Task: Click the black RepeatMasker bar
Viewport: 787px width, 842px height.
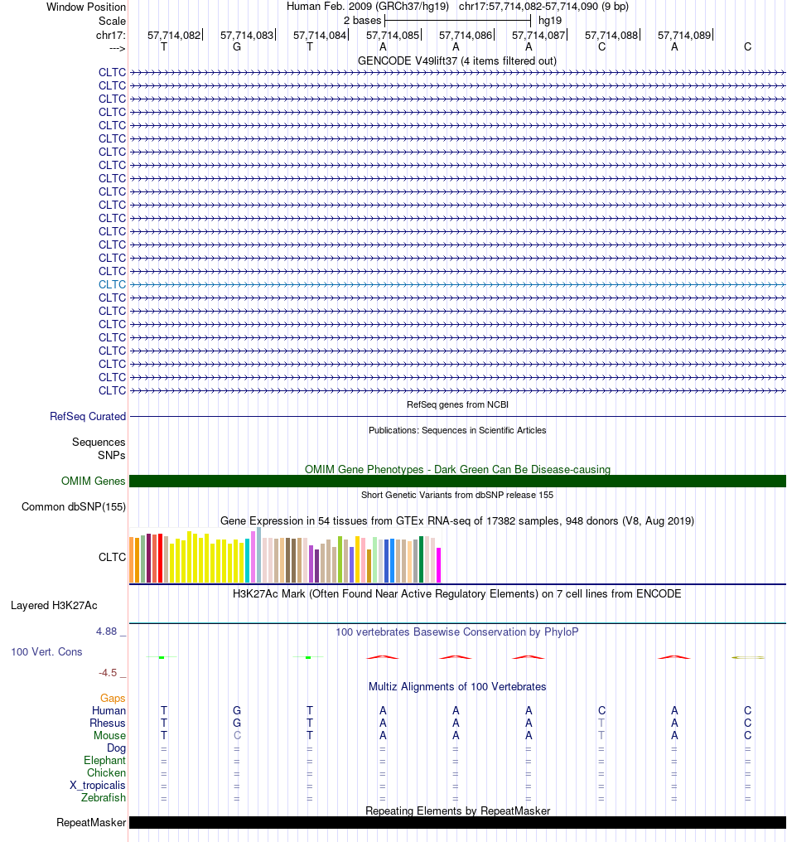Action: pyautogui.click(x=457, y=823)
